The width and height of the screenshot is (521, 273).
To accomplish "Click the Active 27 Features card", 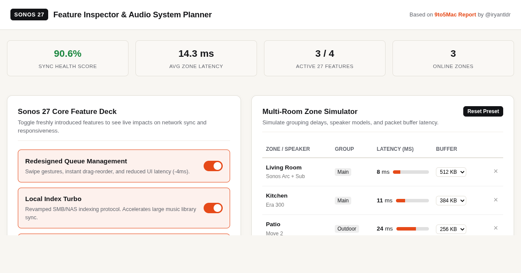I will coord(325,58).
